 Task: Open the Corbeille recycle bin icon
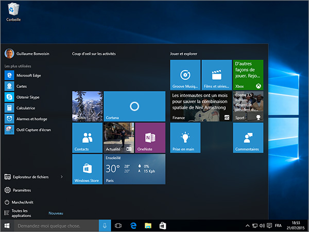pyautogui.click(x=13, y=12)
